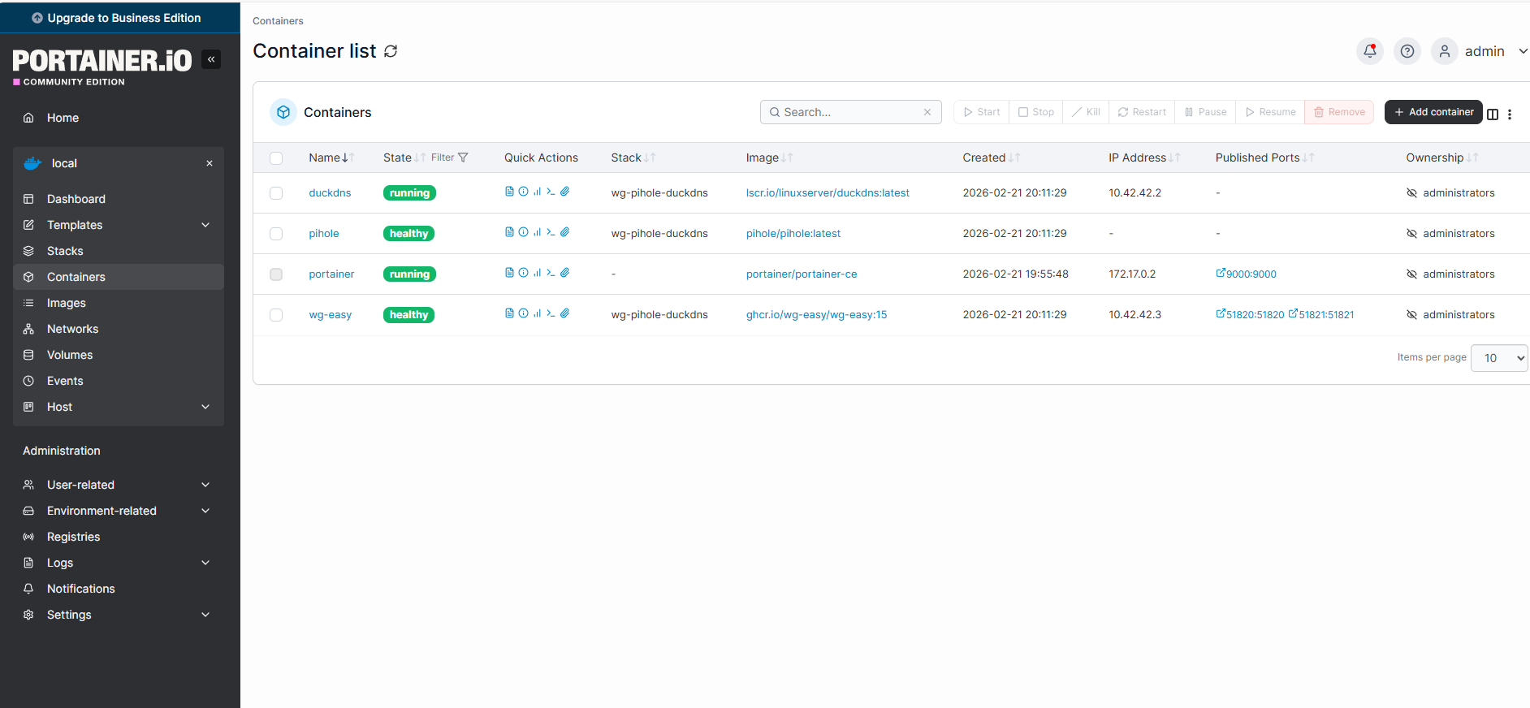Open attach icon for portainer container
This screenshot has width=1530, height=708.
click(565, 273)
